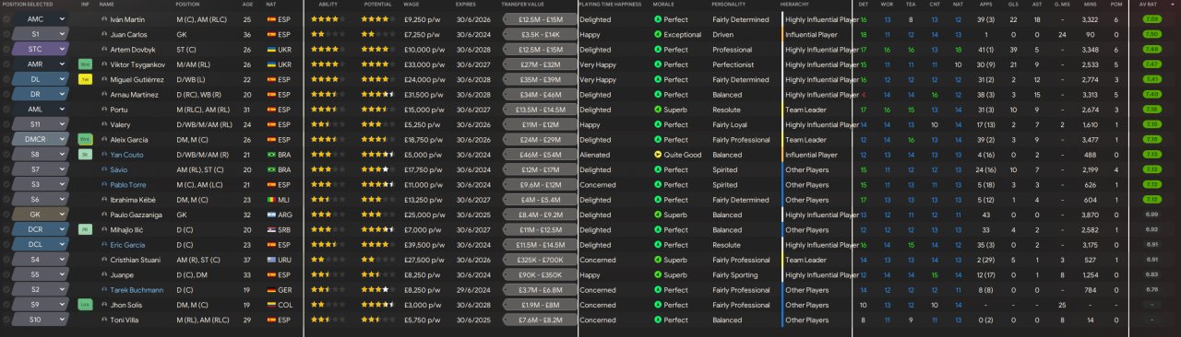
Task: Click the Germany flag on Tarek Buchmann's row
Action: click(271, 290)
